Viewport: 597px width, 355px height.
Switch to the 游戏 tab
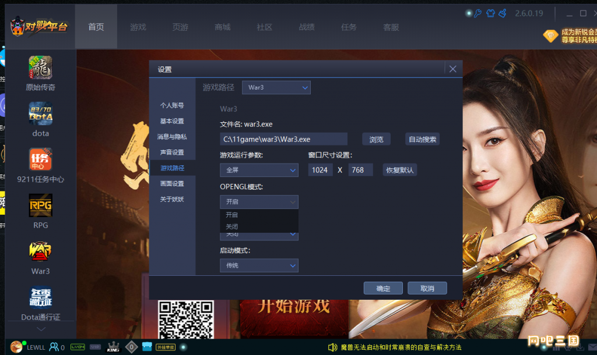point(138,27)
